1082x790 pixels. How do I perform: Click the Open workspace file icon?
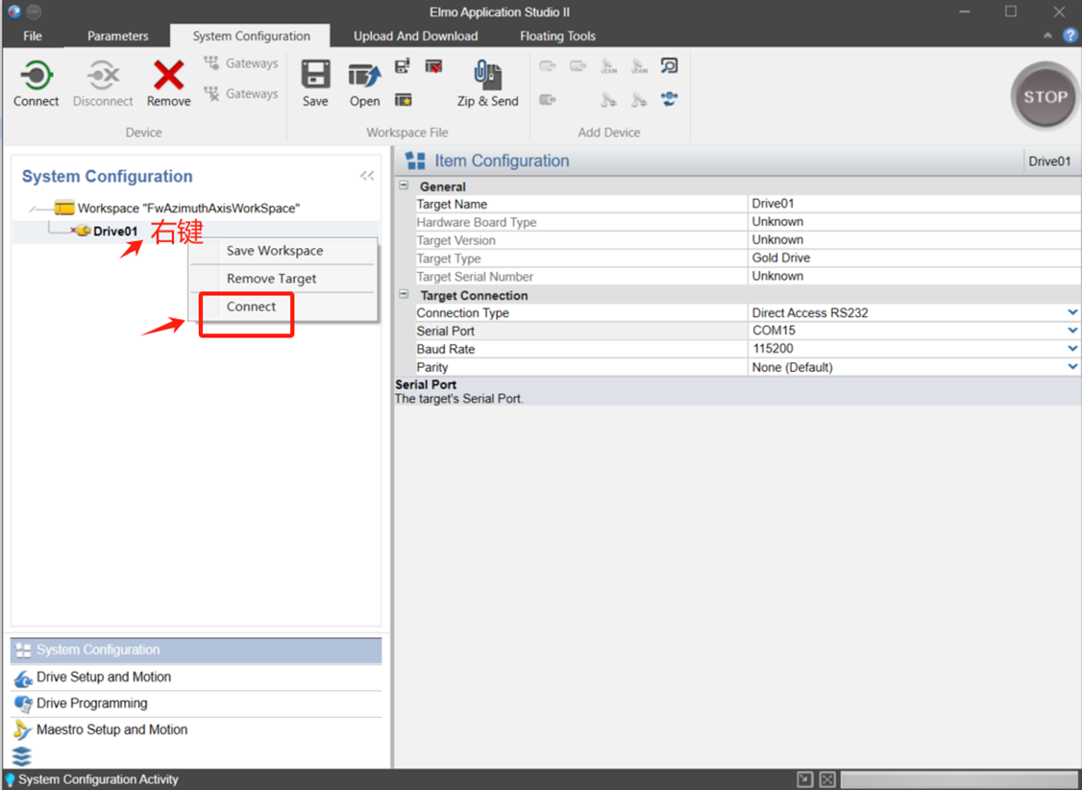[x=364, y=77]
